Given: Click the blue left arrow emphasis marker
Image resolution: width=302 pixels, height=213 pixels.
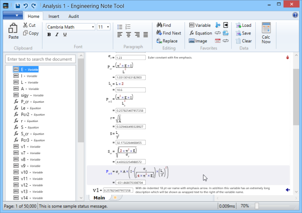Looking at the screenshot, I should (x=288, y=190).
